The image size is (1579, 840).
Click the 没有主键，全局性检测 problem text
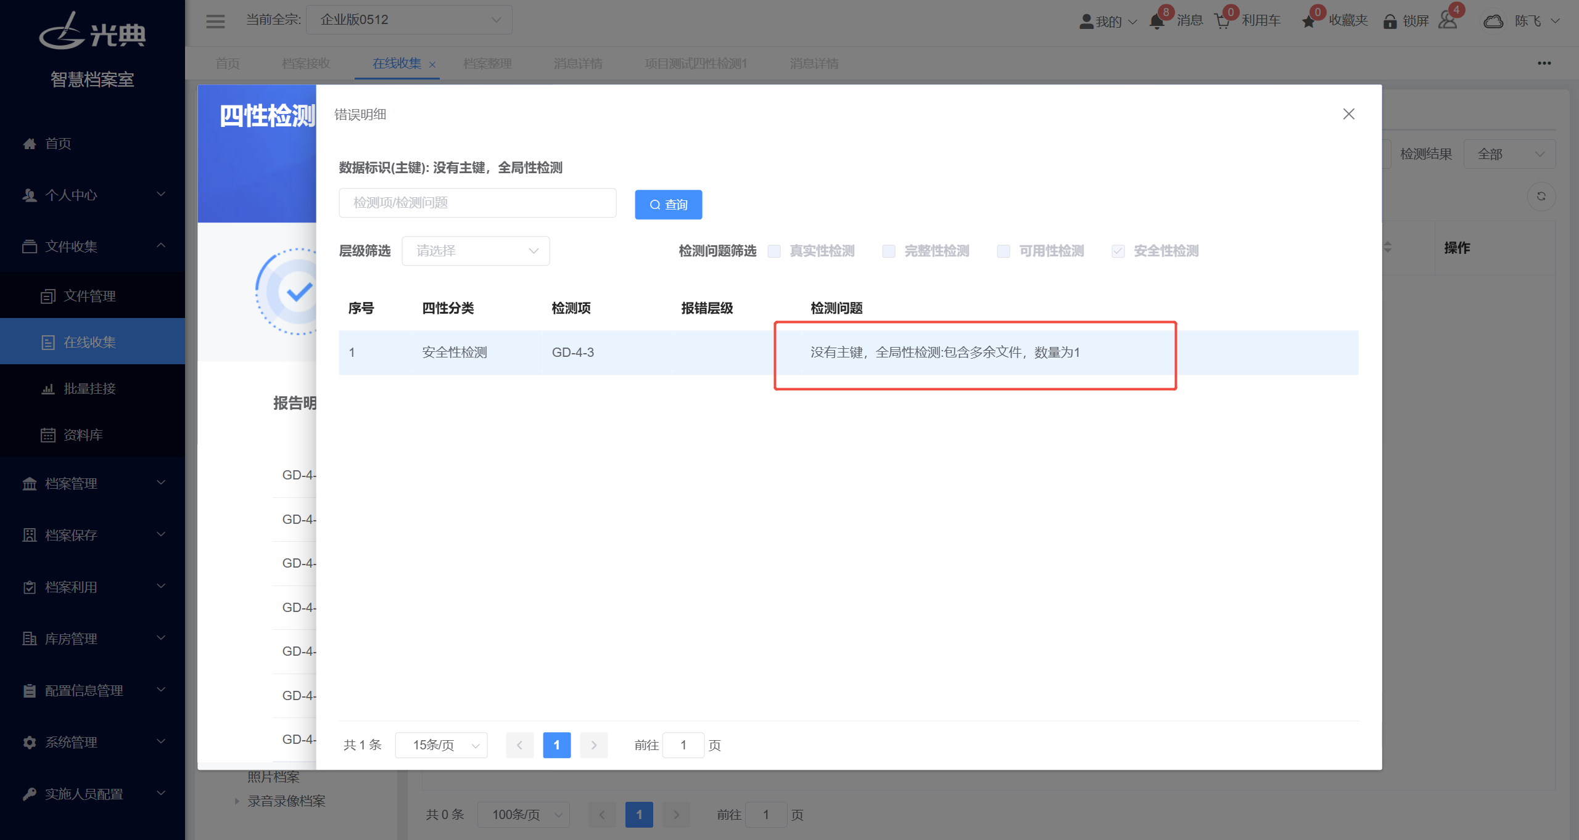click(x=945, y=353)
